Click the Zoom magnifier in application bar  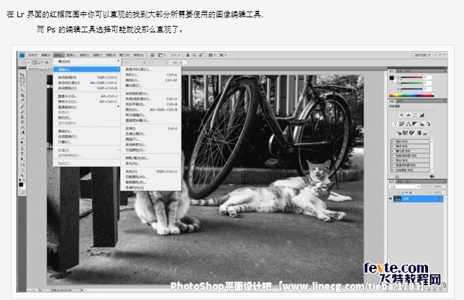point(194,55)
